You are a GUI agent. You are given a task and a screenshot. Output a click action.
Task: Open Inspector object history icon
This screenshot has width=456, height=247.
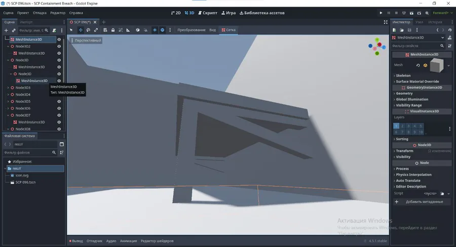[450, 30]
